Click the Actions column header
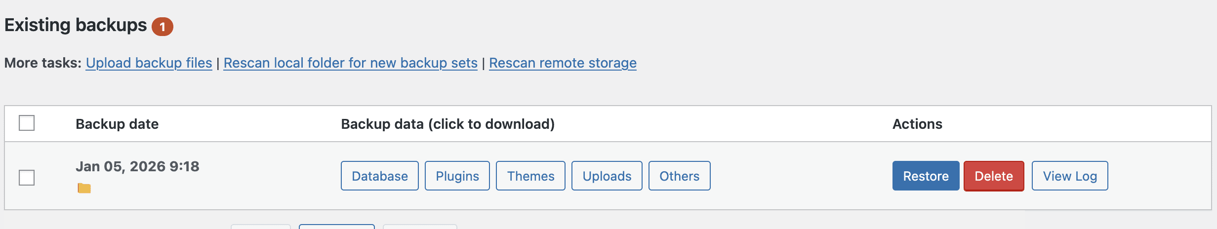The height and width of the screenshot is (229, 1217). pos(917,124)
